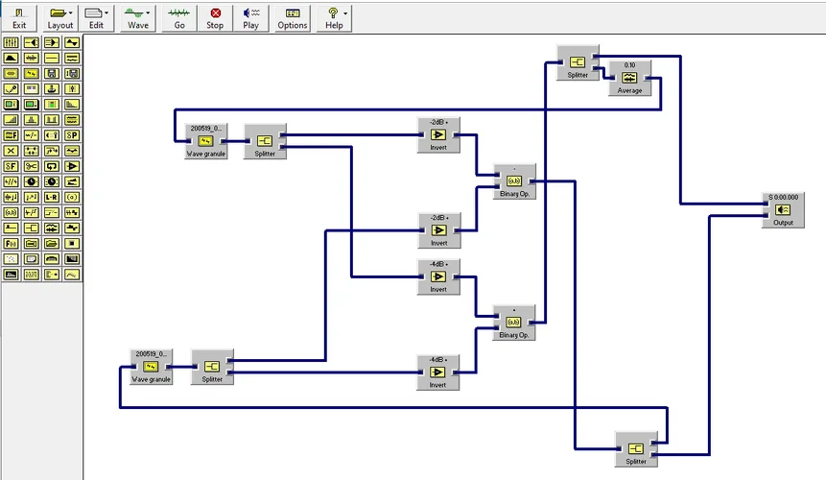Select the upper Wave granule node
Screen dimensions: 826x480
pyautogui.click(x=206, y=141)
